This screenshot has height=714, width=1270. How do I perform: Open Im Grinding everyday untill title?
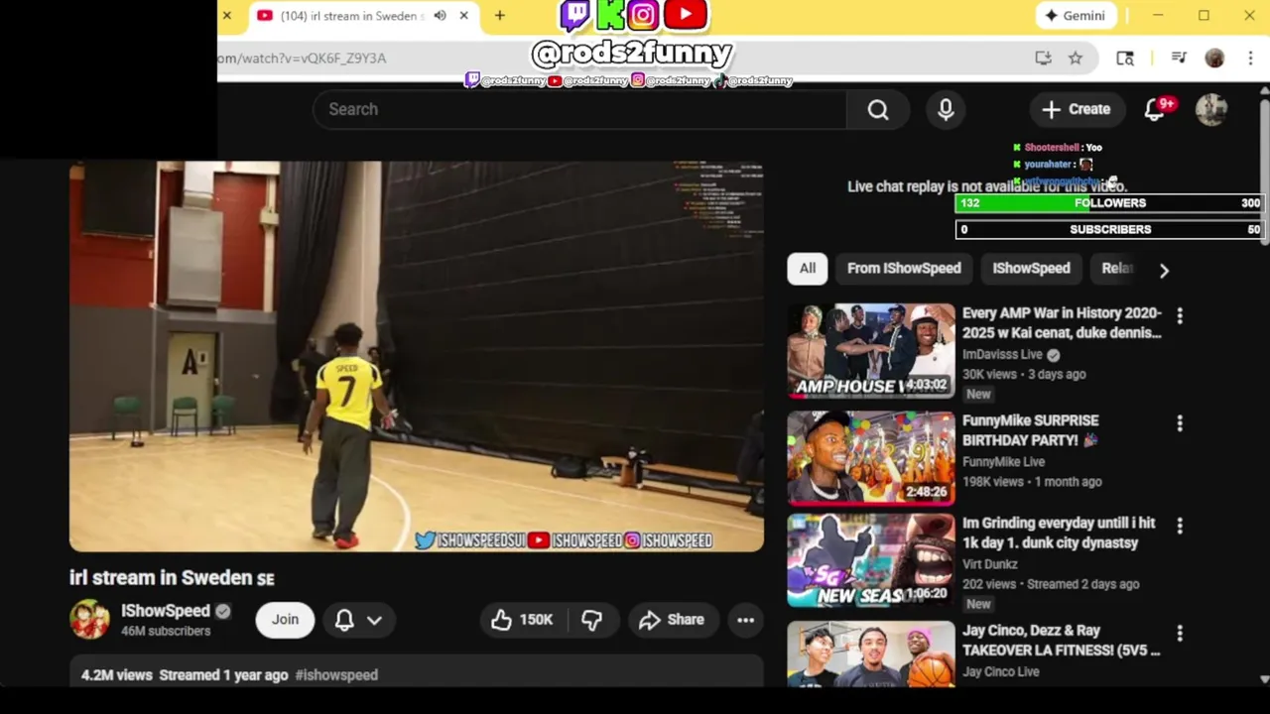[x=1059, y=534]
